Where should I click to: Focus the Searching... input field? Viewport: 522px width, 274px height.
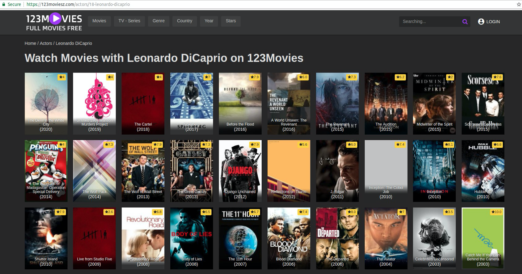[x=429, y=22]
